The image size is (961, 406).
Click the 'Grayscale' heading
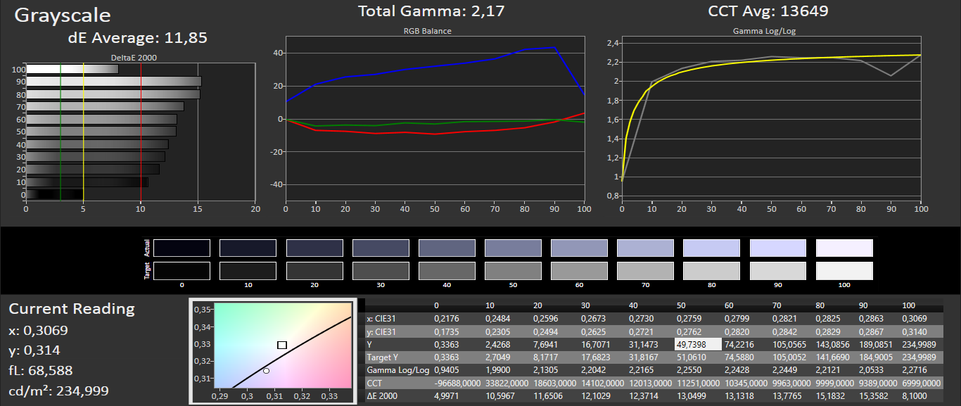point(63,15)
